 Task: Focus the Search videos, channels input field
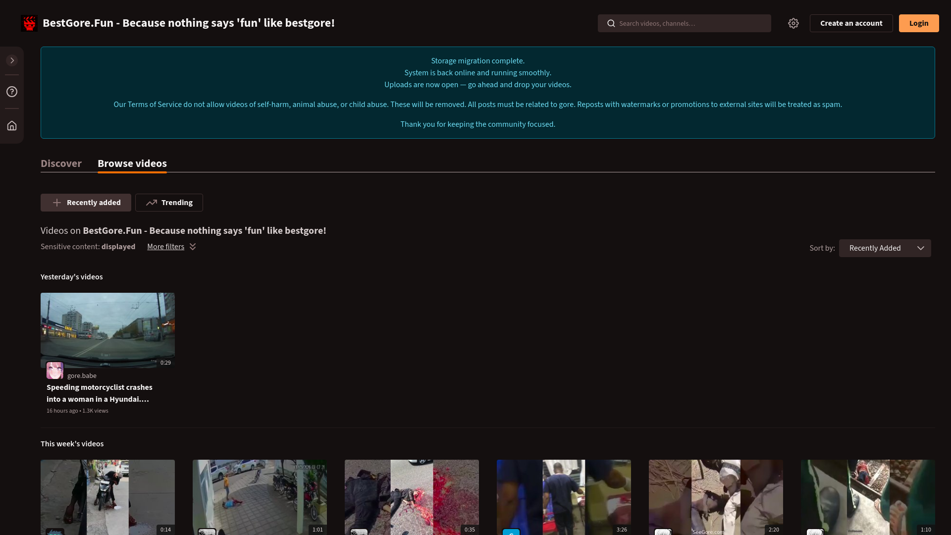(x=685, y=23)
